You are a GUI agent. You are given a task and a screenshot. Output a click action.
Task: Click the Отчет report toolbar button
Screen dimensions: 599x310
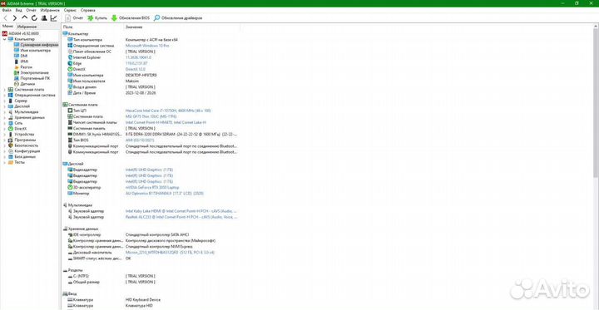pos(75,18)
